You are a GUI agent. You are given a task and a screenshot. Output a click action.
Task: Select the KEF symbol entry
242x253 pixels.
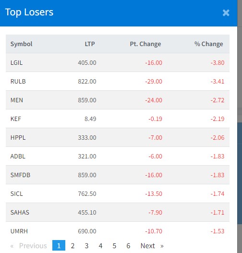click(118, 119)
